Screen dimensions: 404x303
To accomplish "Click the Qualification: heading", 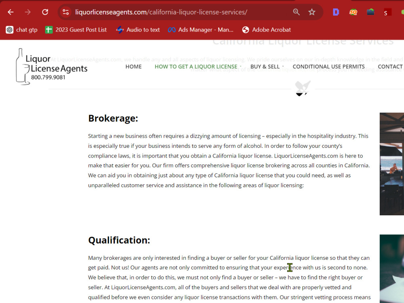I will [119, 240].
